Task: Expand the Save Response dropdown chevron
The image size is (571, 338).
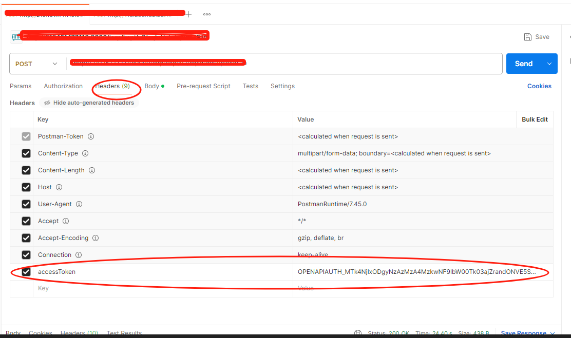Action: [553, 333]
